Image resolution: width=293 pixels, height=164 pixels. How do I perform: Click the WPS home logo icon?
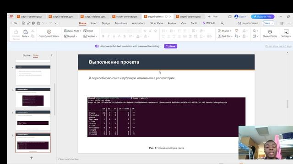point(11,16)
